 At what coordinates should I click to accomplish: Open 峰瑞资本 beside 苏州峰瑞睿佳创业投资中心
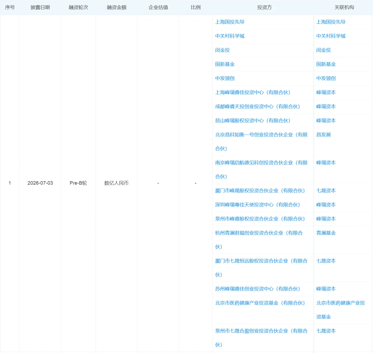coord(326,289)
